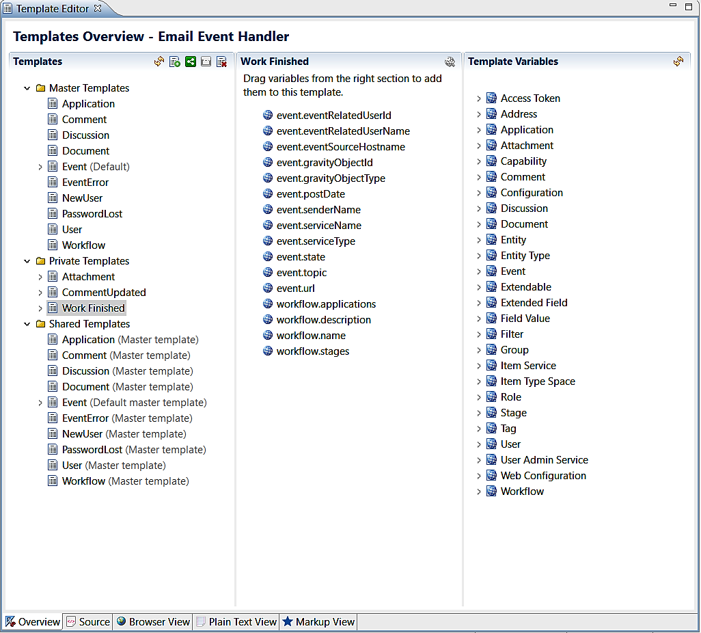The height and width of the screenshot is (633, 701).
Task: Switch to Markup View tab
Action: click(x=318, y=621)
